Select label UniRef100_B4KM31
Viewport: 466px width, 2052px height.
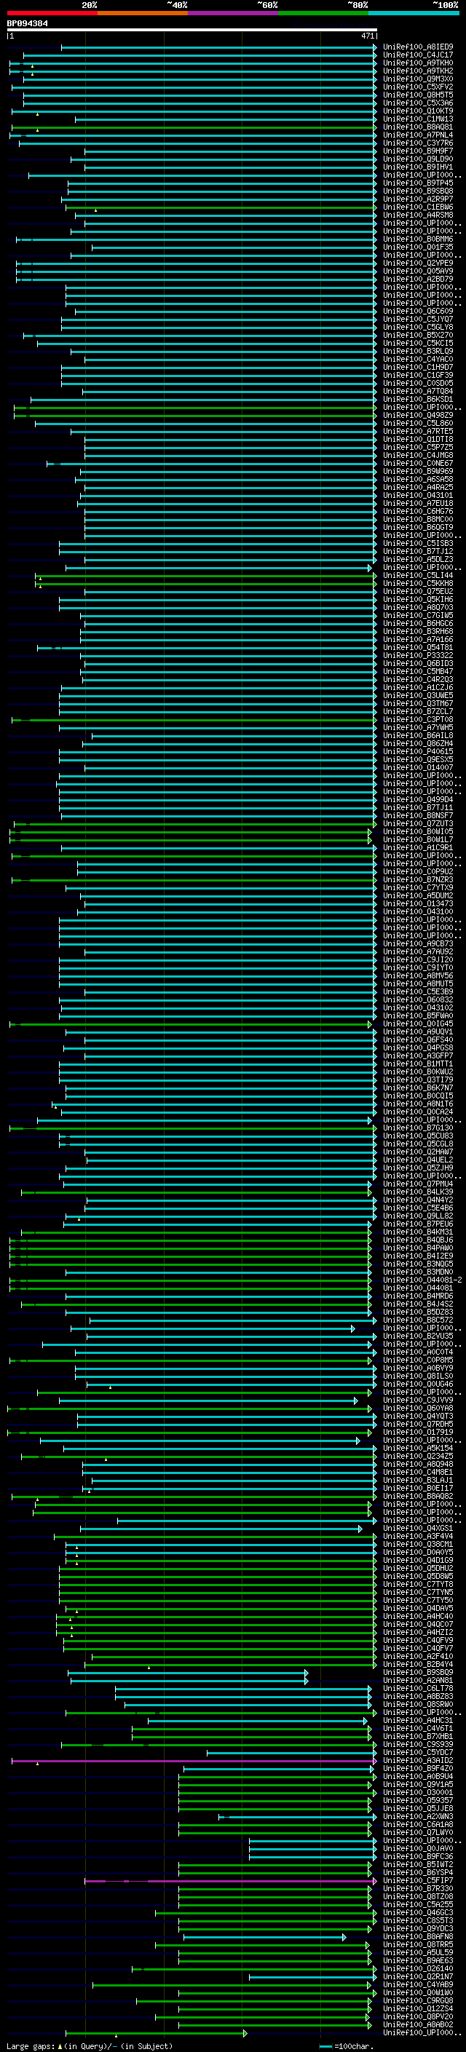[x=417, y=1232]
